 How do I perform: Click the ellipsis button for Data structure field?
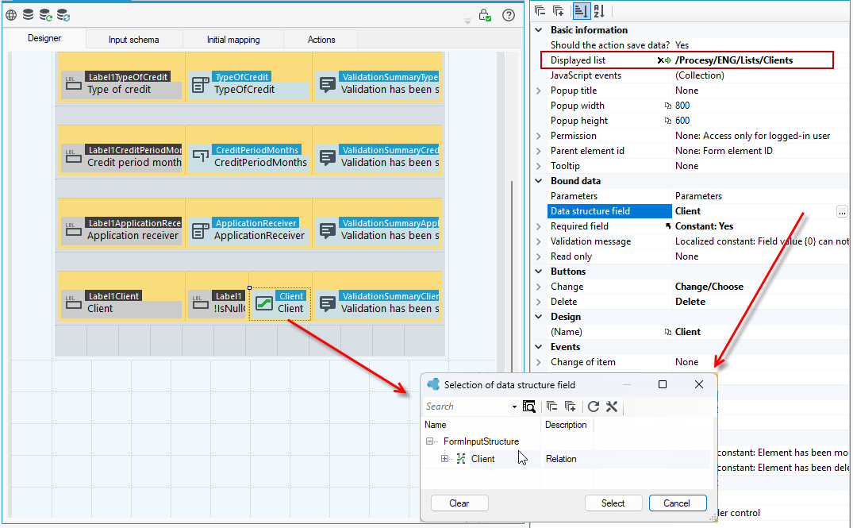[842, 212]
